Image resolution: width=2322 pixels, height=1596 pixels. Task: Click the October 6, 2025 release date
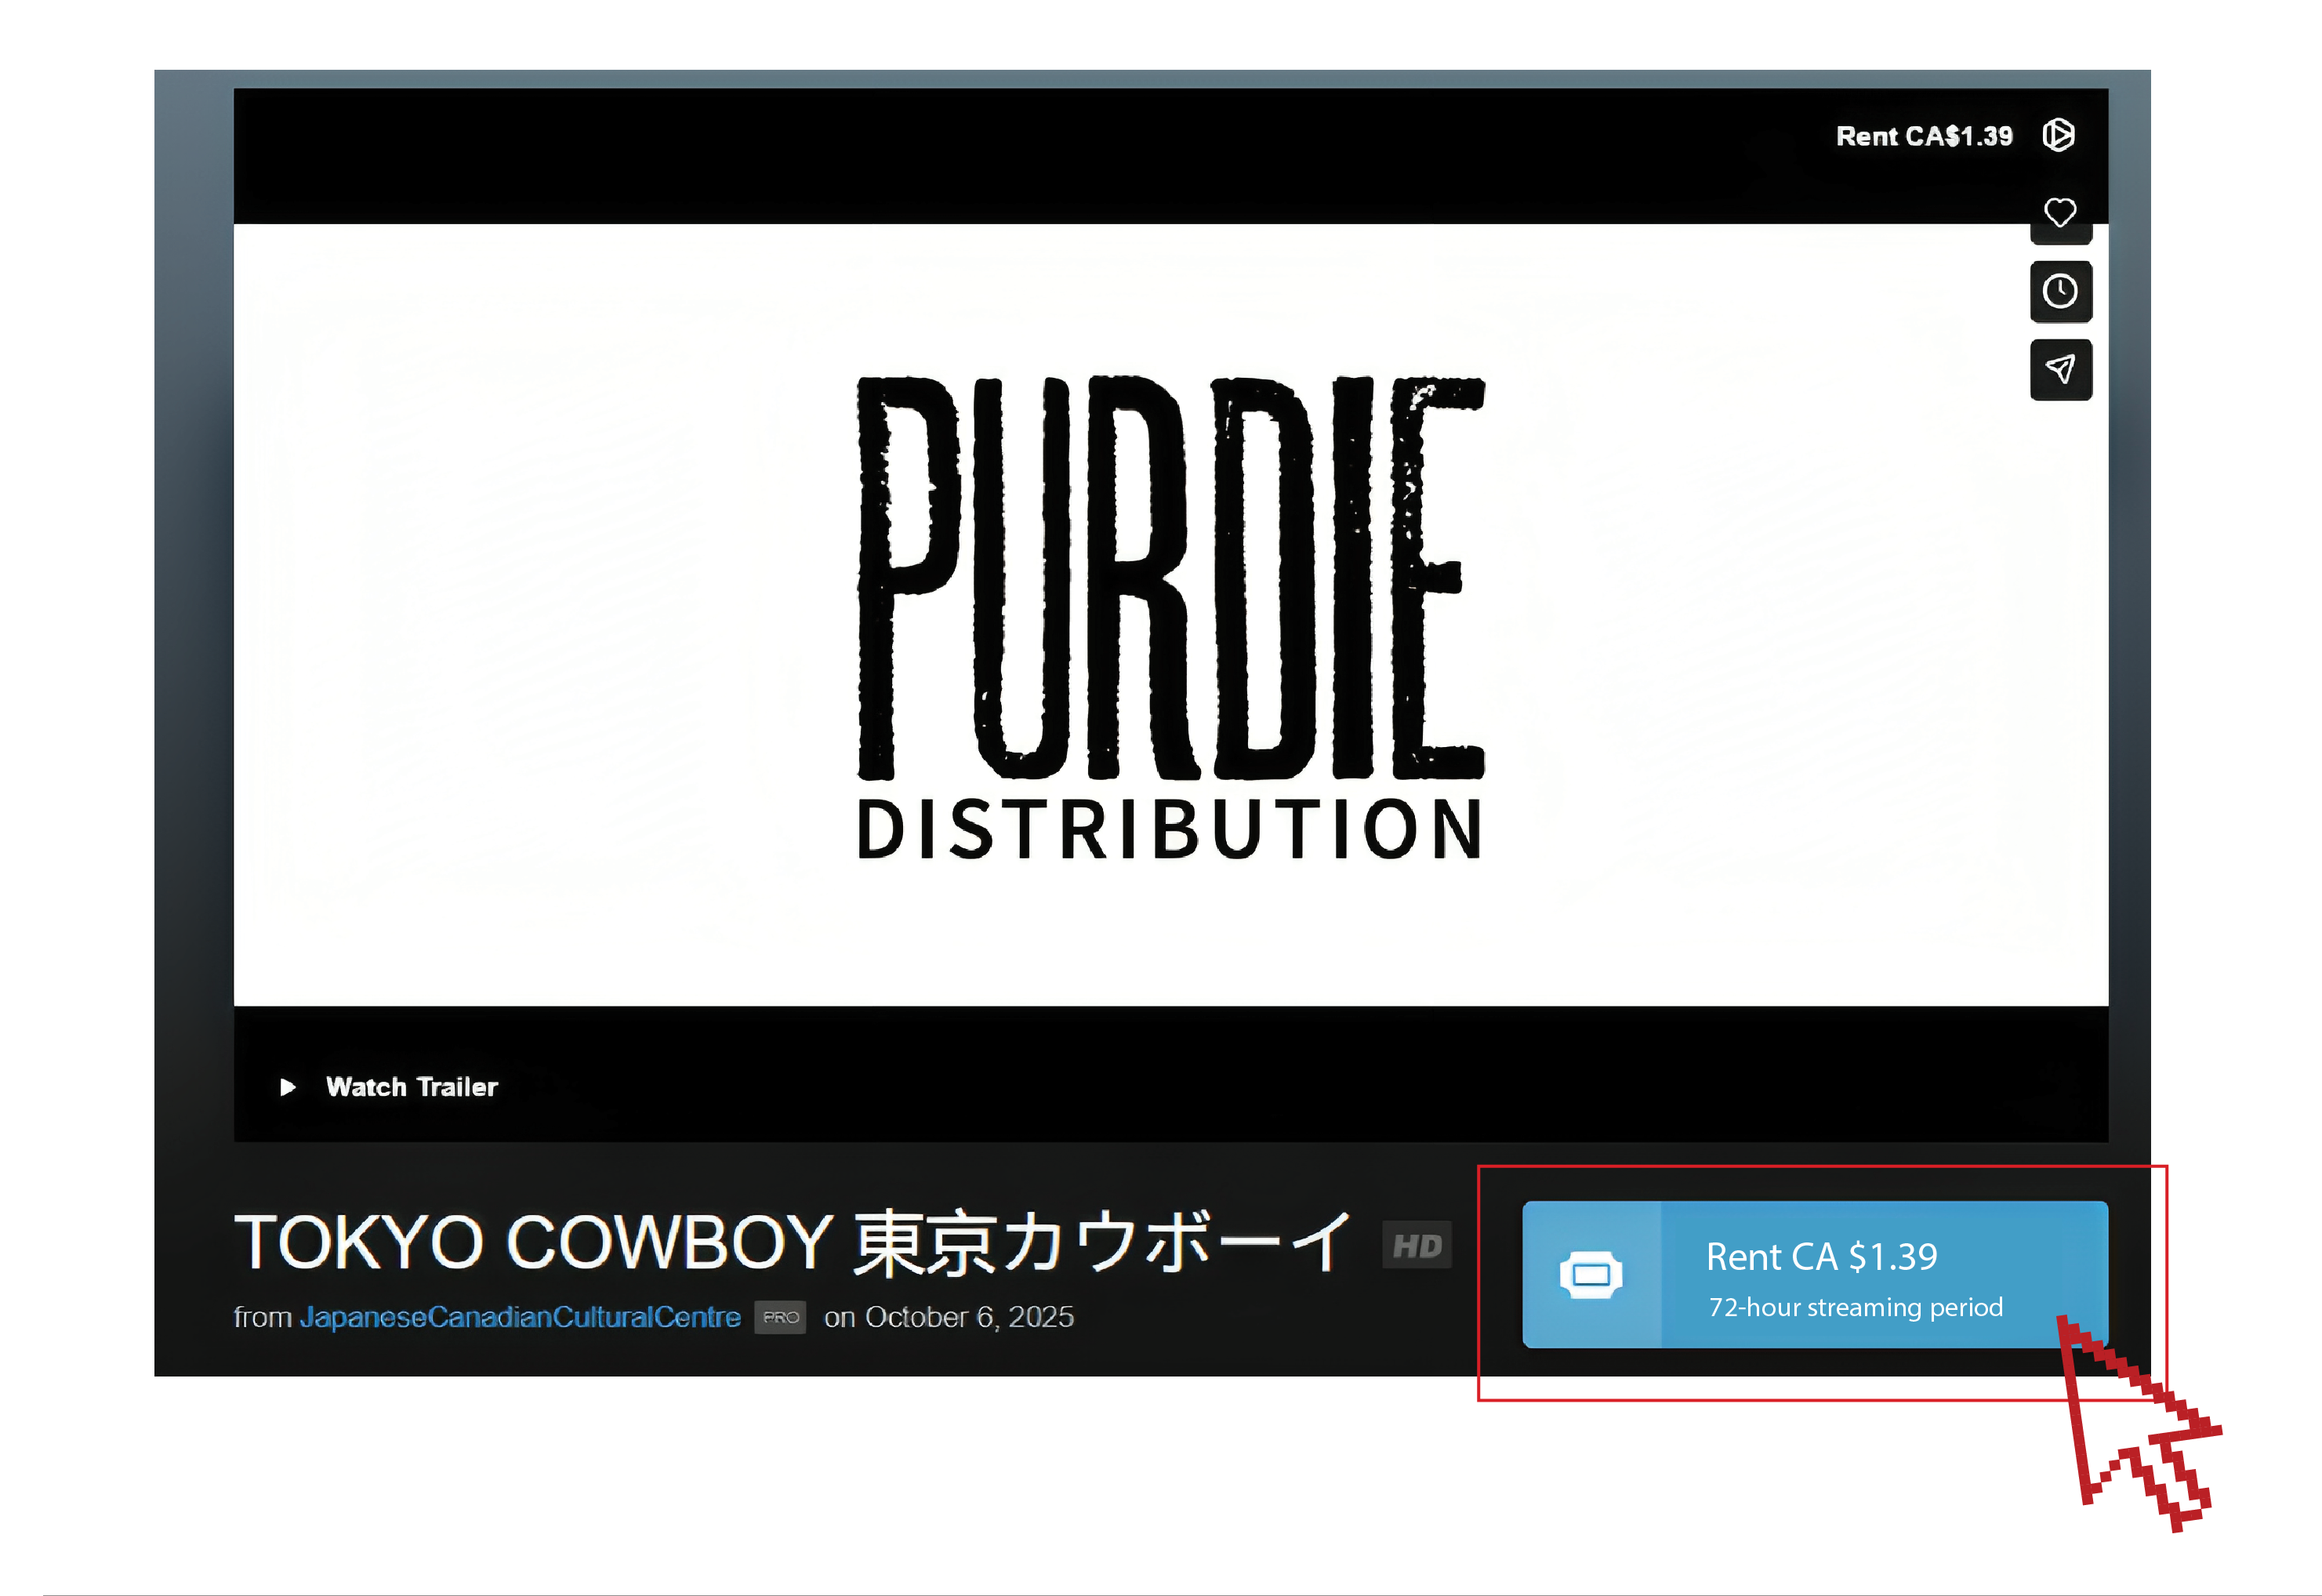click(x=970, y=1317)
